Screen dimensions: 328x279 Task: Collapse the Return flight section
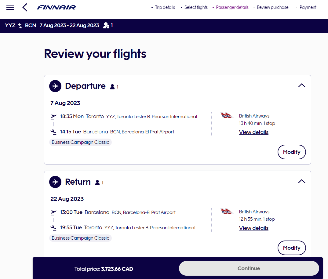(x=301, y=181)
